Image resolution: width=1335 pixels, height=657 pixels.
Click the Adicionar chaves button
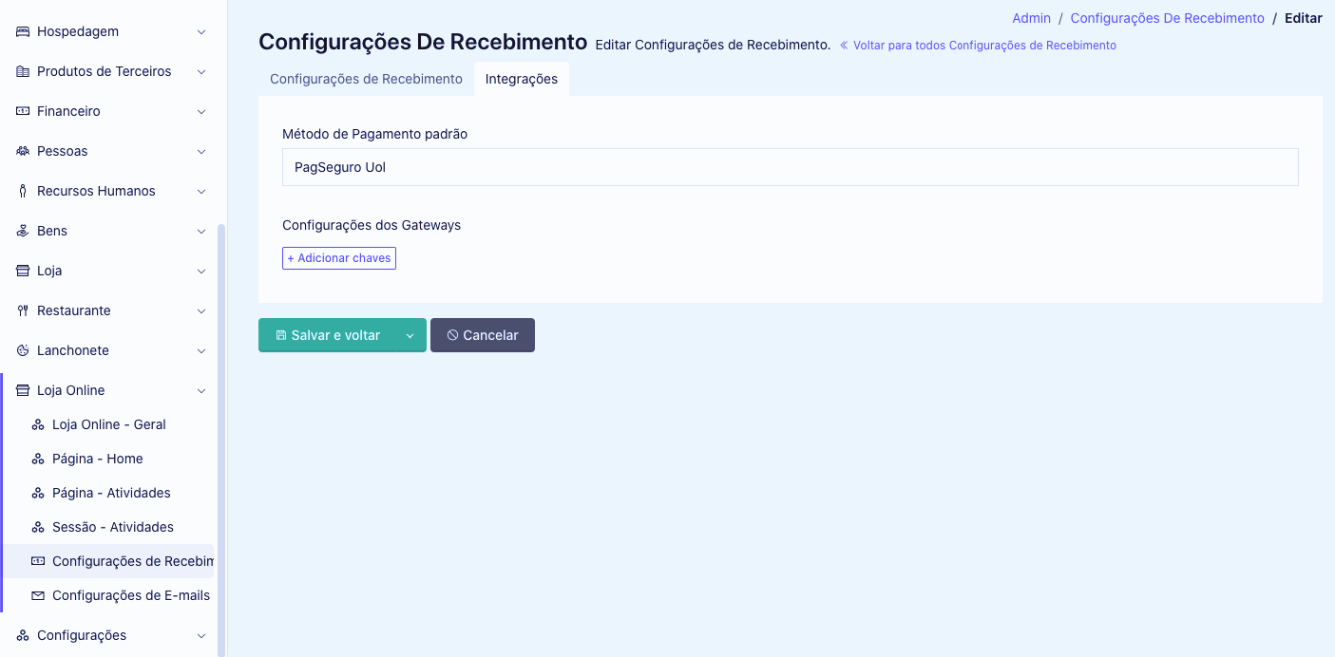click(x=338, y=257)
